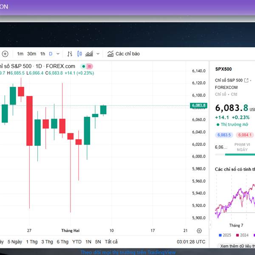255x255 pixels.
Task: Click the 10 date label on time axis
Action: 111,231
